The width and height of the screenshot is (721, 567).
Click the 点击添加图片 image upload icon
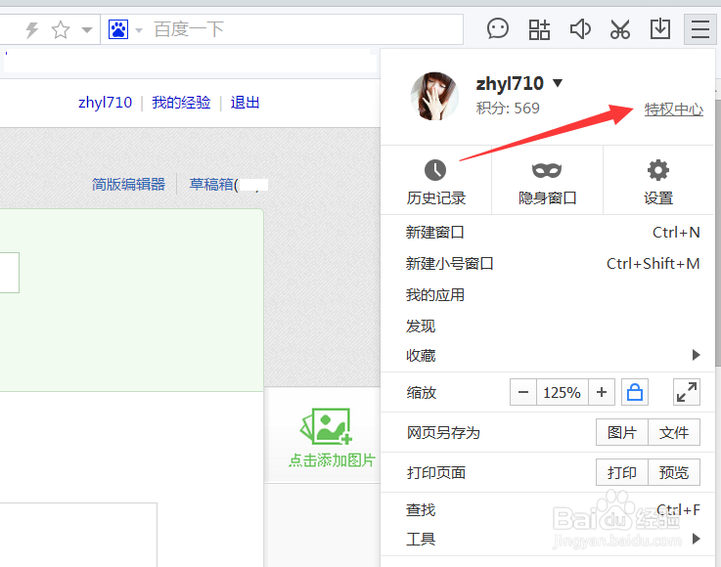326,426
